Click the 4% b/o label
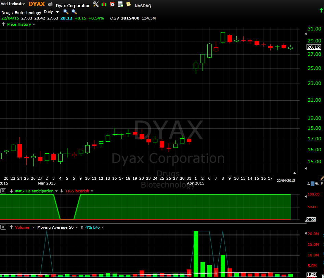Viewport: 324px width, 278px height. tap(93, 227)
